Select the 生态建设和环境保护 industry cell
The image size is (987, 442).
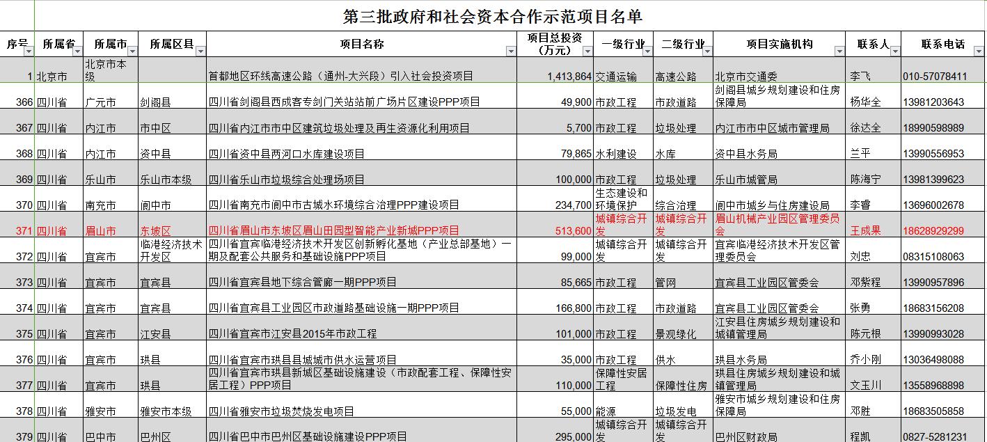tap(623, 199)
